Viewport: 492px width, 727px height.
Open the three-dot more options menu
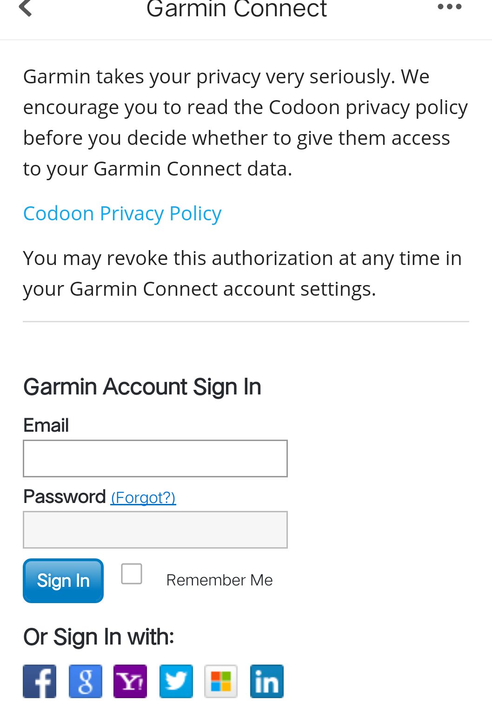pos(449,7)
